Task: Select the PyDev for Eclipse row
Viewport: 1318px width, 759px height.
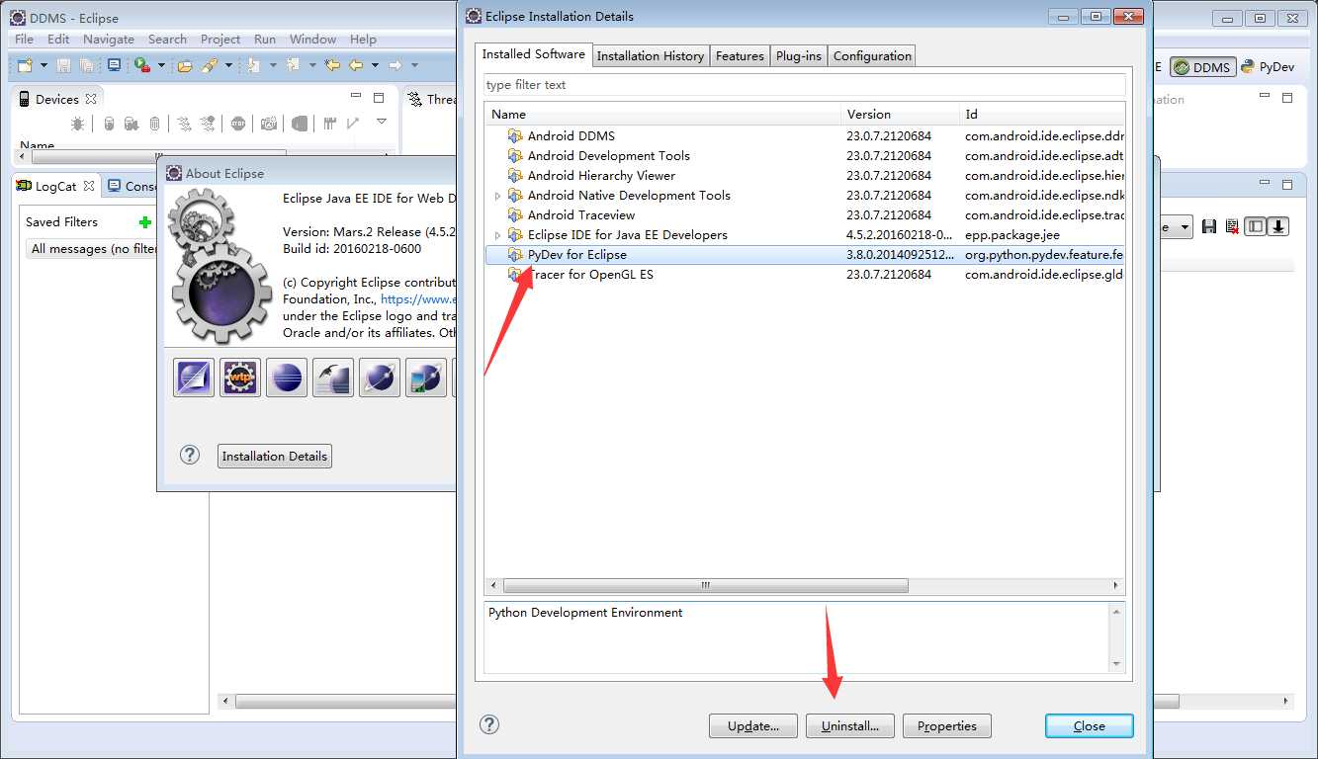Action: point(804,255)
